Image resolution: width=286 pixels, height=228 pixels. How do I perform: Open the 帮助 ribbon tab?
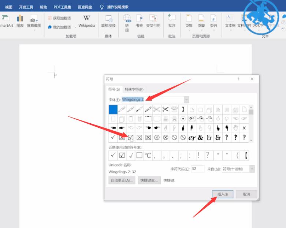click(x=44, y=7)
